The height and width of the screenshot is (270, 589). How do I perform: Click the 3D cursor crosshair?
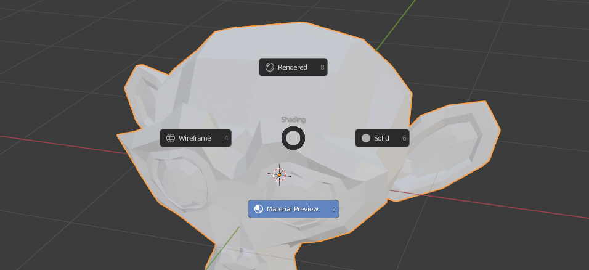[x=279, y=175]
